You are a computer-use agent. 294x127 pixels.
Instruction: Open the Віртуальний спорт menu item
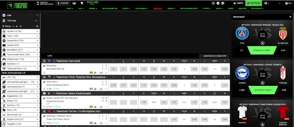point(189,9)
